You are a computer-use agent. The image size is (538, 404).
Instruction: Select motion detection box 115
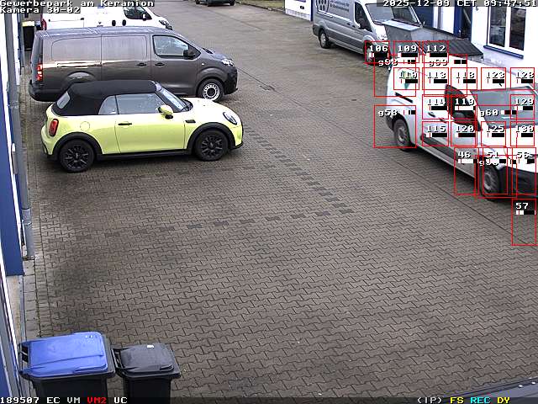(x=435, y=133)
